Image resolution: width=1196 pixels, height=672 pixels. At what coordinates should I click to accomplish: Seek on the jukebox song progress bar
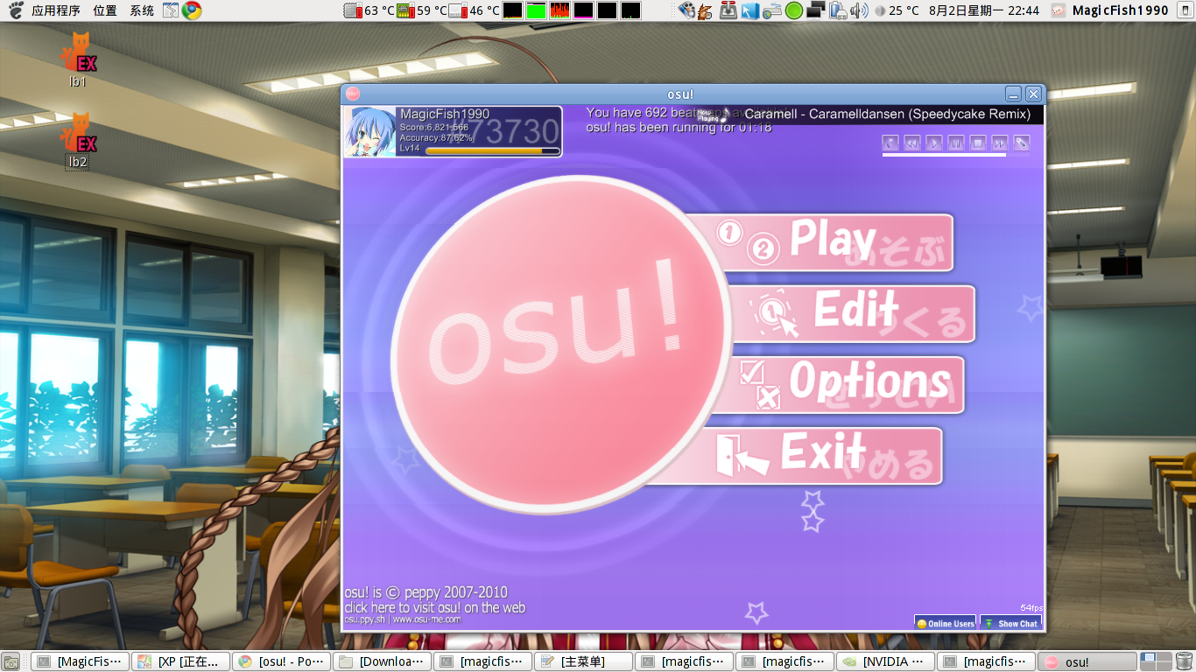(956, 156)
